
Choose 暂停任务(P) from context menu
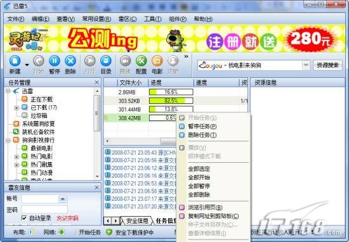[x=202, y=127]
